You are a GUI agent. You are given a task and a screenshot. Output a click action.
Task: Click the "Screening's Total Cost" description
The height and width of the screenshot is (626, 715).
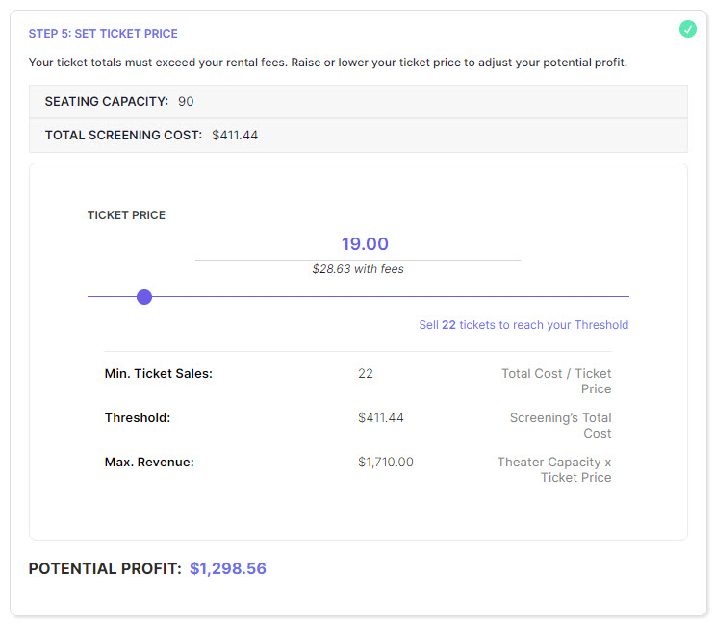pyautogui.click(x=560, y=426)
